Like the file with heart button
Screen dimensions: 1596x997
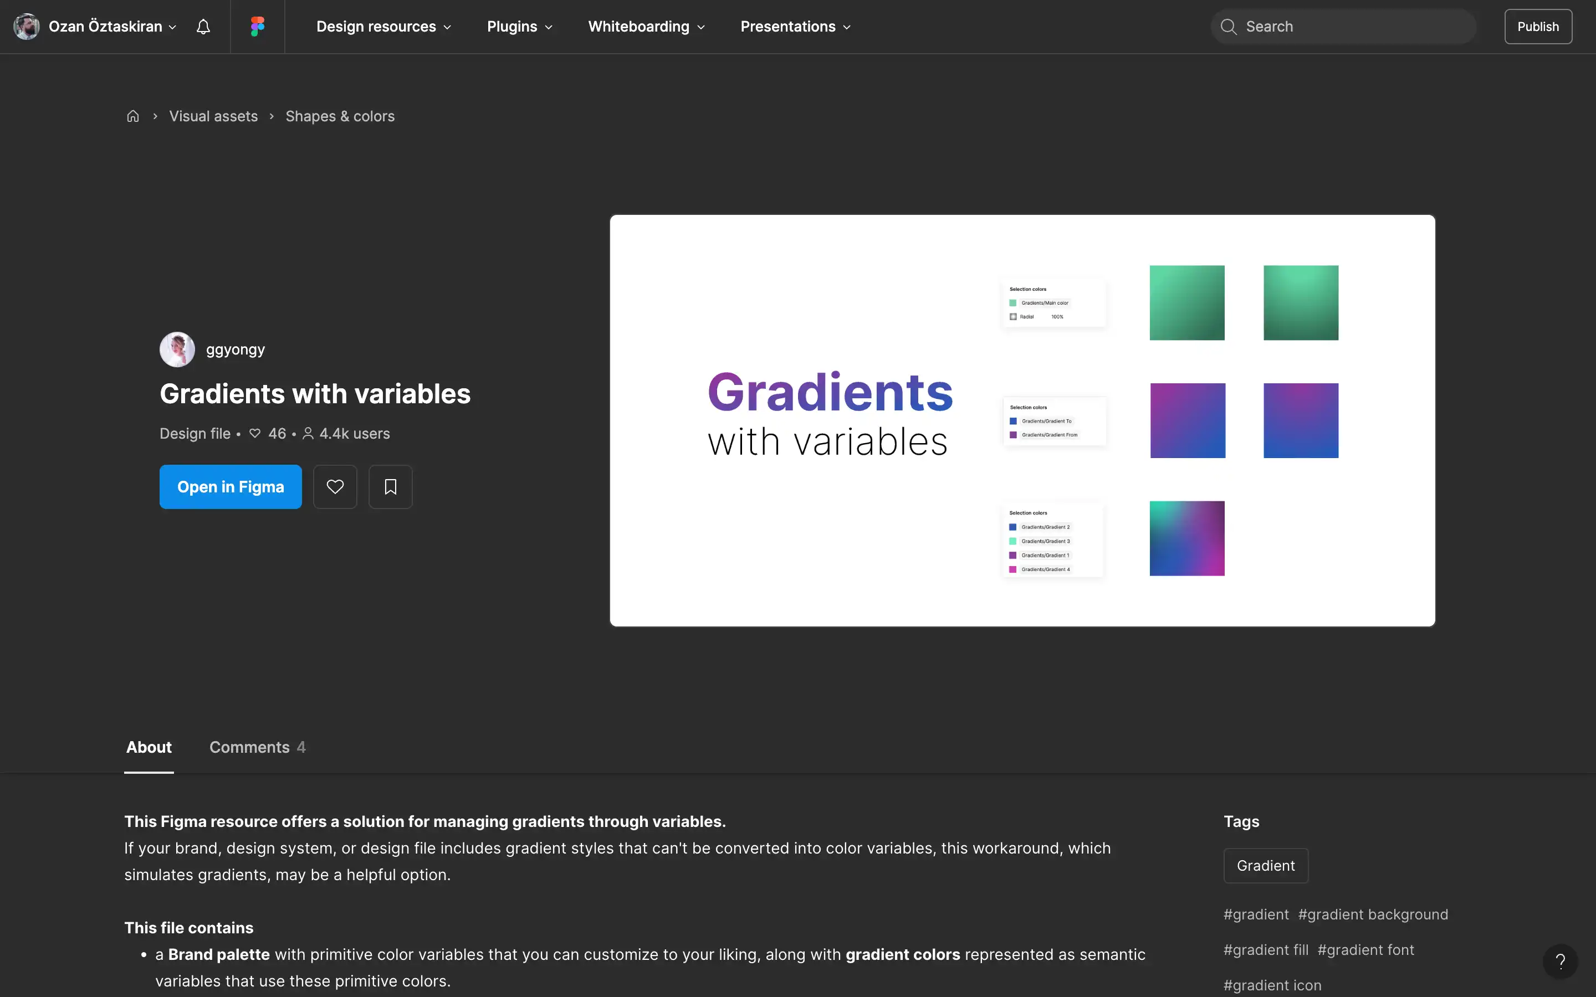pos(335,487)
